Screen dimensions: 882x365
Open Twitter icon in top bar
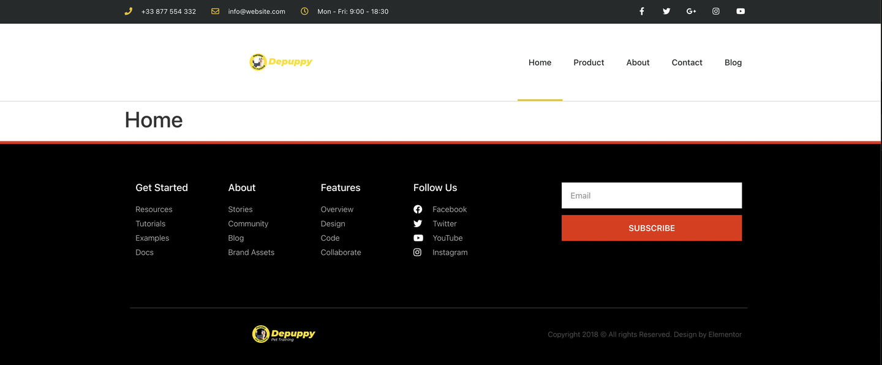pos(666,11)
